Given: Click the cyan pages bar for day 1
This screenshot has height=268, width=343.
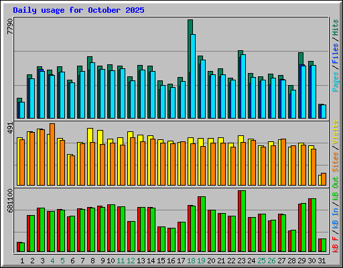Looking at the screenshot, I should [22, 111].
